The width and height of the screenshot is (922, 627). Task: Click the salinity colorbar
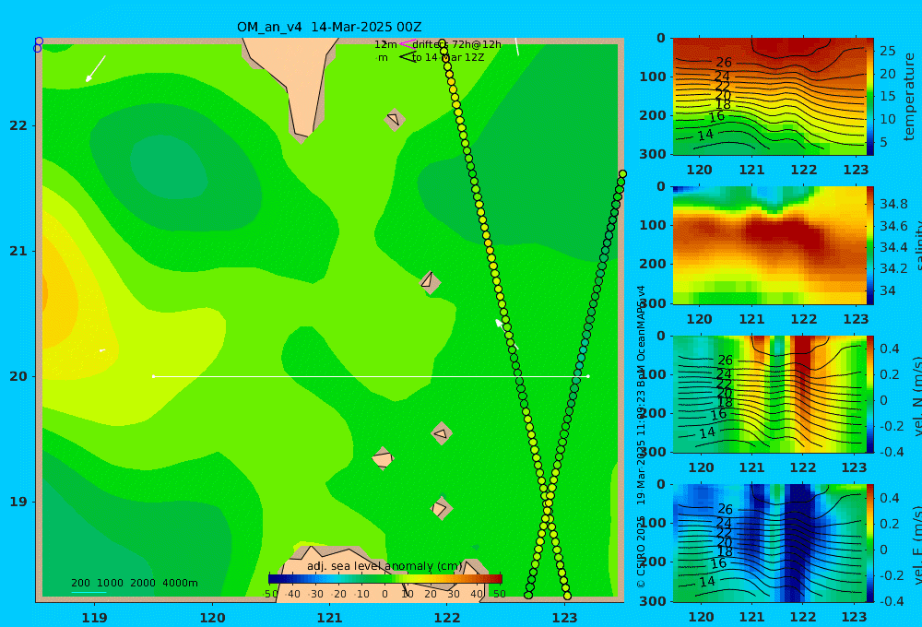870,245
